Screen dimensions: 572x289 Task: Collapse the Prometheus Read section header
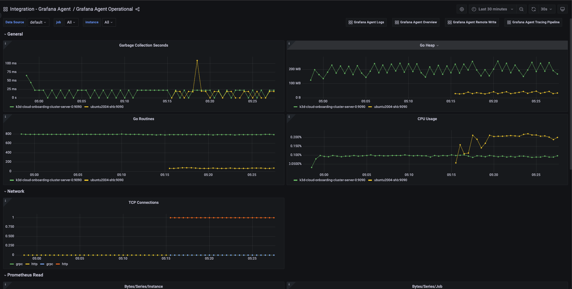[25, 275]
